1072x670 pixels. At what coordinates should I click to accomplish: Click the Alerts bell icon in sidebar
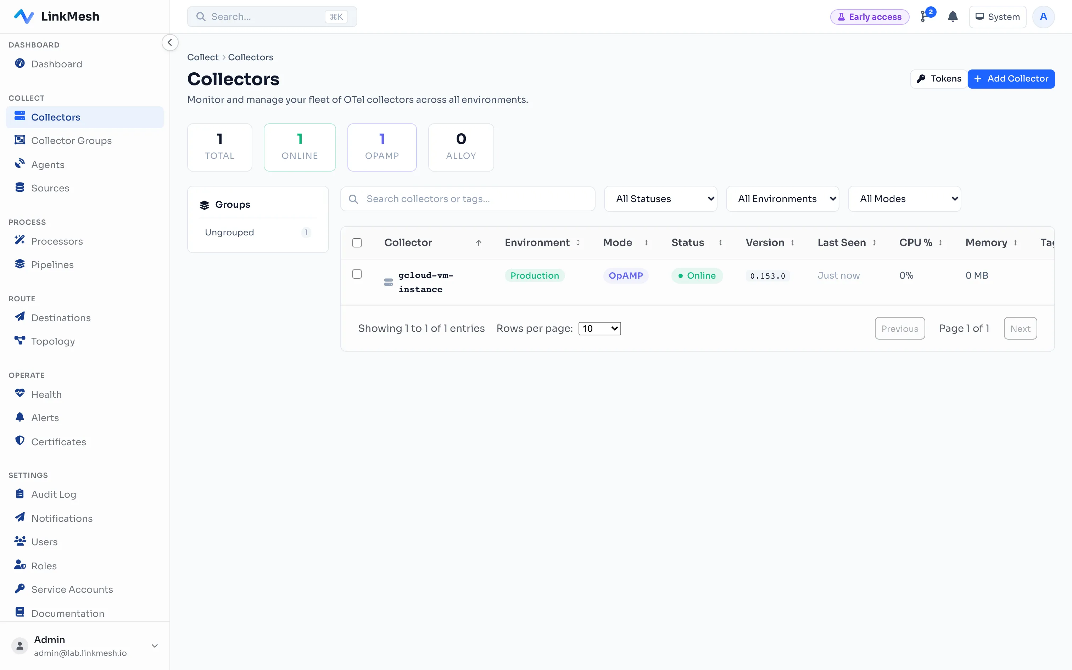[20, 417]
